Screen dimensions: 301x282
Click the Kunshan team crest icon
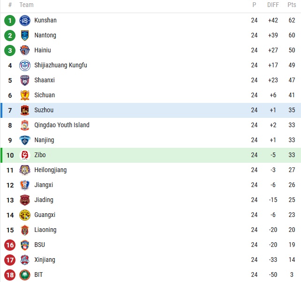pyautogui.click(x=25, y=21)
